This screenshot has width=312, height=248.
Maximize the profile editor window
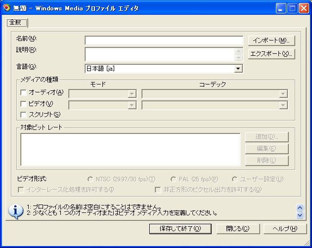click(292, 8)
